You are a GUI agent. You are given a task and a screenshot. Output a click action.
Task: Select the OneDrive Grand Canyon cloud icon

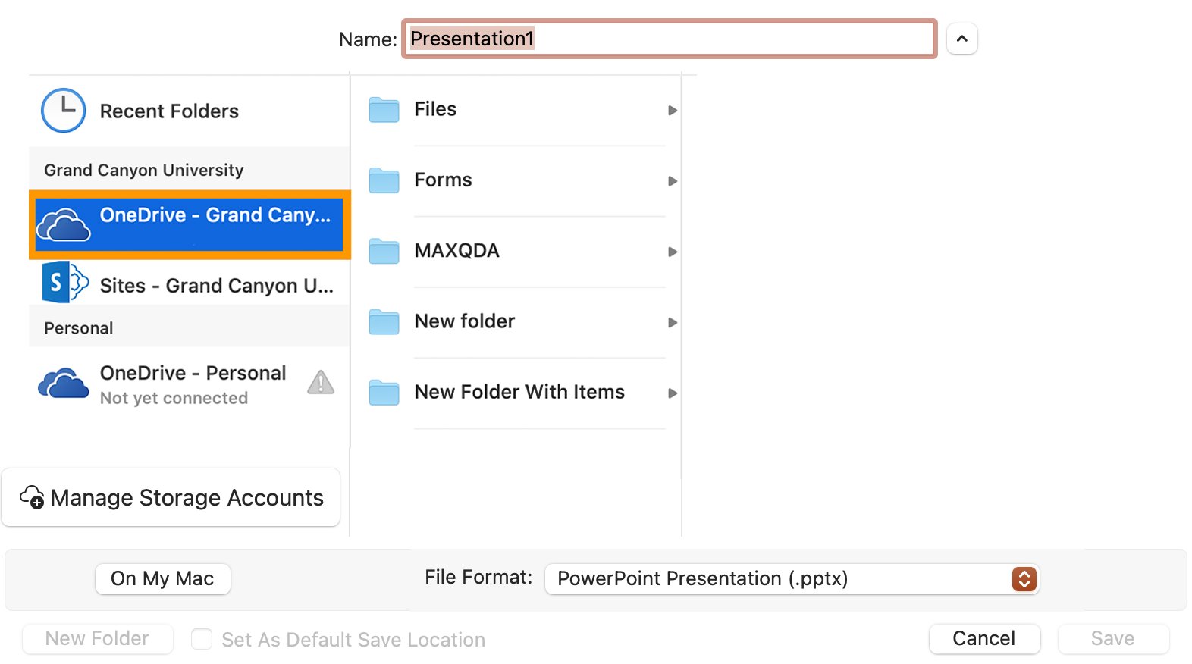pyautogui.click(x=64, y=225)
